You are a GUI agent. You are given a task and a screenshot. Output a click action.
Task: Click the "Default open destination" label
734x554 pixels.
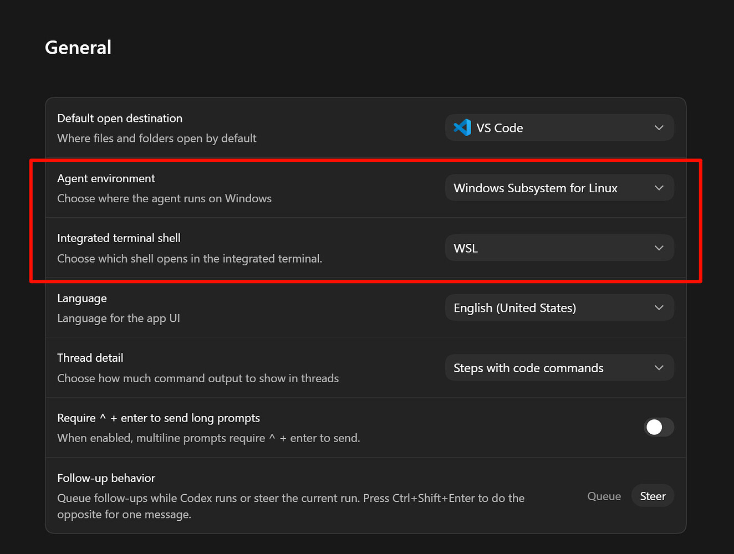120,119
